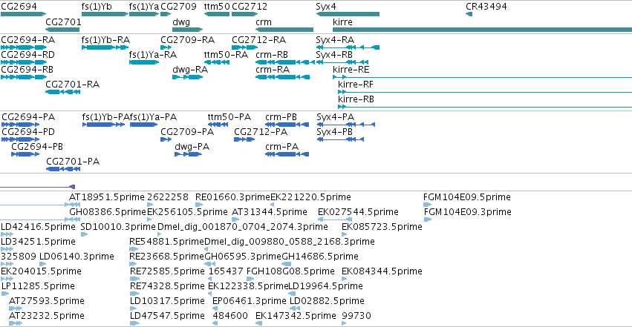Click the CG2701 gene label
632x327 pixels.
coord(63,22)
